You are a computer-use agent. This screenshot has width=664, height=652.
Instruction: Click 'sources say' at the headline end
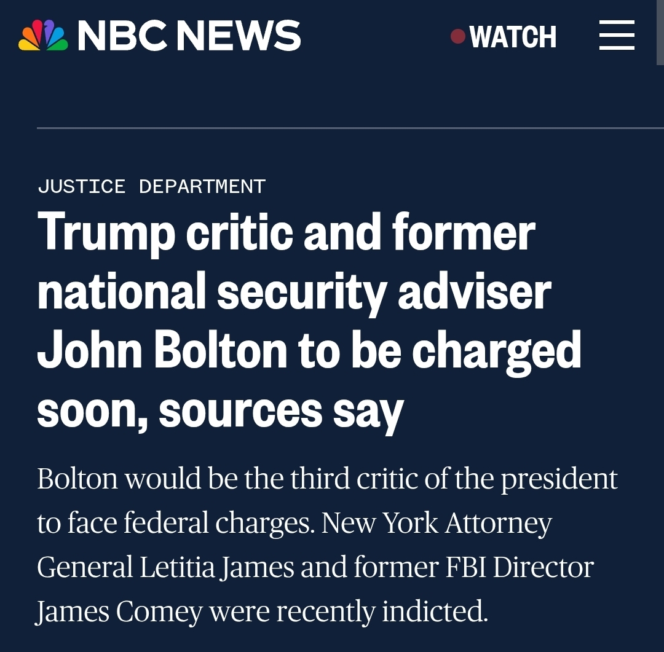(280, 409)
